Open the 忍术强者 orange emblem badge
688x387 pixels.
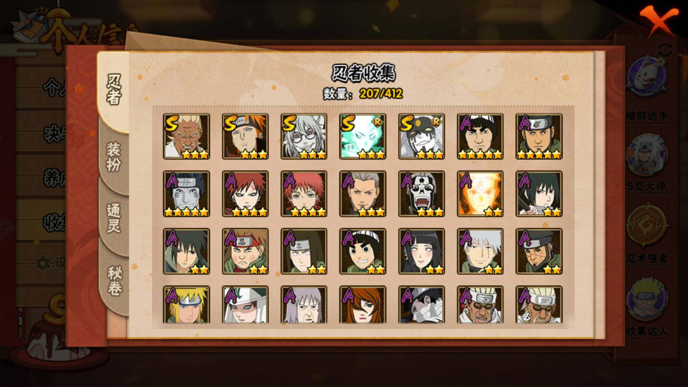pyautogui.click(x=647, y=225)
